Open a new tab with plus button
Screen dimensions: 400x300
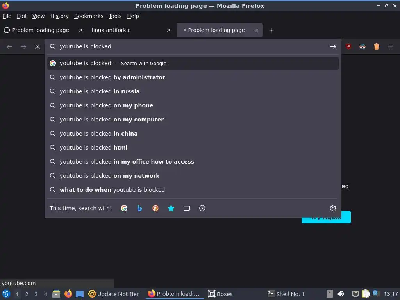coord(271,30)
